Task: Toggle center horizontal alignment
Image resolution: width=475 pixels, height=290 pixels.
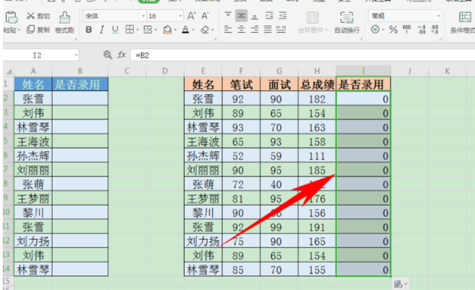Action: tap(241, 29)
